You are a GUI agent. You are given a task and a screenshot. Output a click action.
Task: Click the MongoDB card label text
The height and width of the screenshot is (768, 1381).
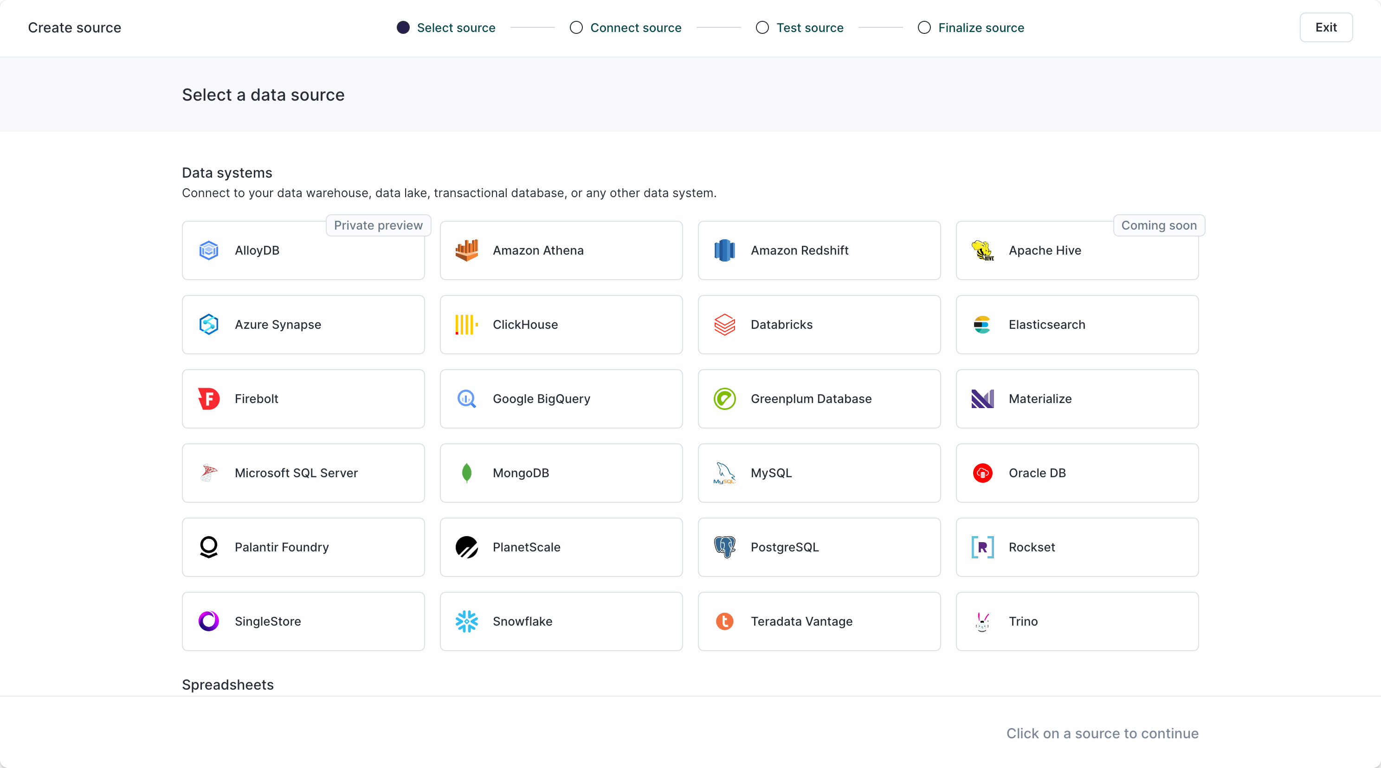tap(521, 473)
